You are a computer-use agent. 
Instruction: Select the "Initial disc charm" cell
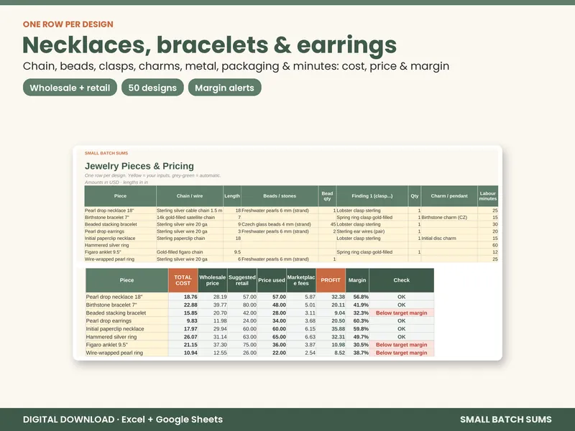(x=449, y=238)
